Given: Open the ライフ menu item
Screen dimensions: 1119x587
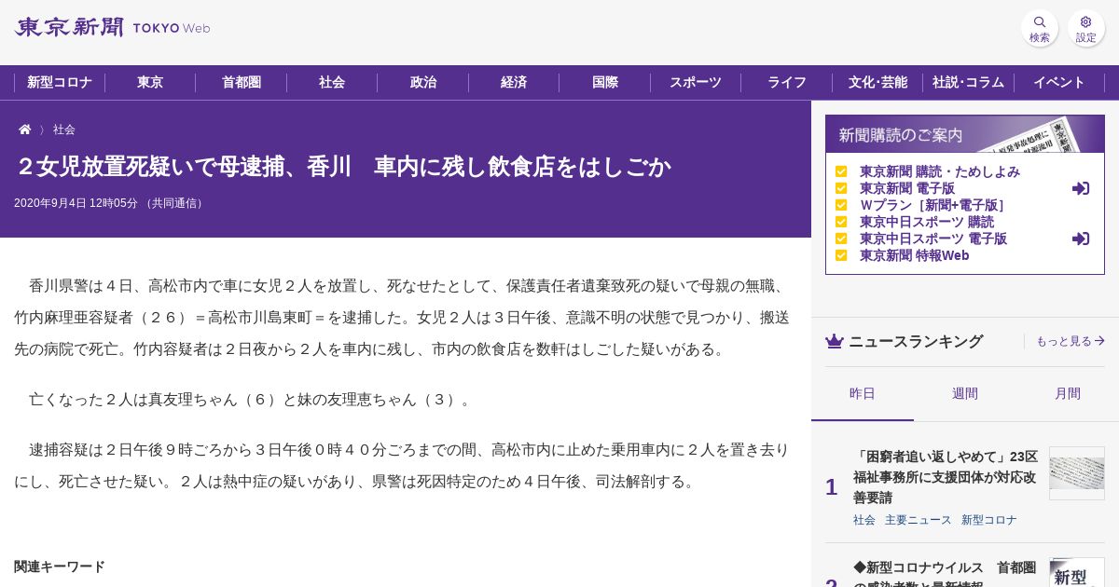Looking at the screenshot, I should (787, 82).
